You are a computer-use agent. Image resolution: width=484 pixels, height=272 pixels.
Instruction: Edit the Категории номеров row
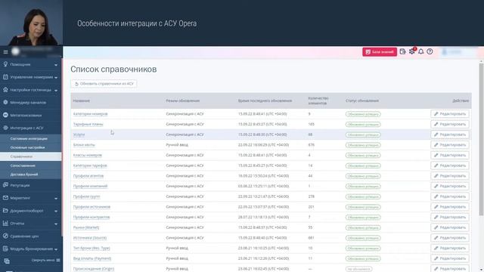point(450,114)
